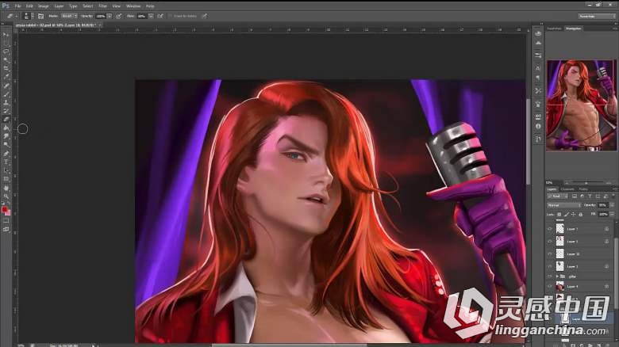Image resolution: width=619 pixels, height=347 pixels.
Task: Switch to the Paths tab
Action: (583, 189)
